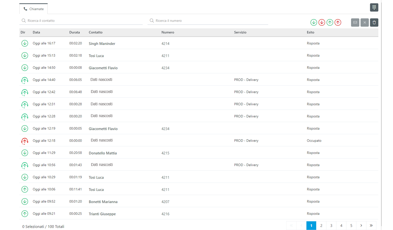The image size is (393, 230).
Task: Sort by Durata column header
Action: [x=75, y=32]
